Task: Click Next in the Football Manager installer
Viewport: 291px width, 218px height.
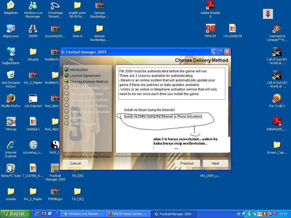Action: coord(215,163)
